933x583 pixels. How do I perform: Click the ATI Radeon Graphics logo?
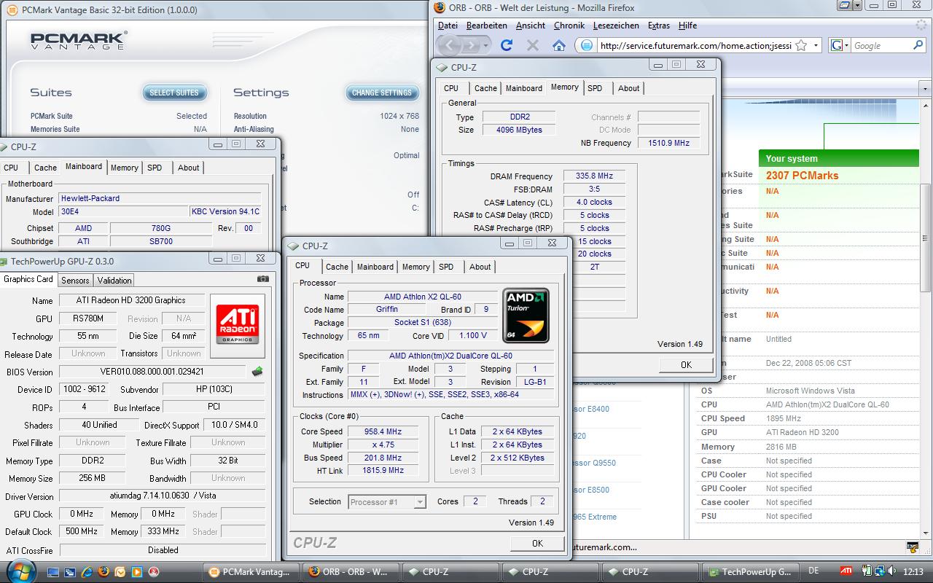237,325
